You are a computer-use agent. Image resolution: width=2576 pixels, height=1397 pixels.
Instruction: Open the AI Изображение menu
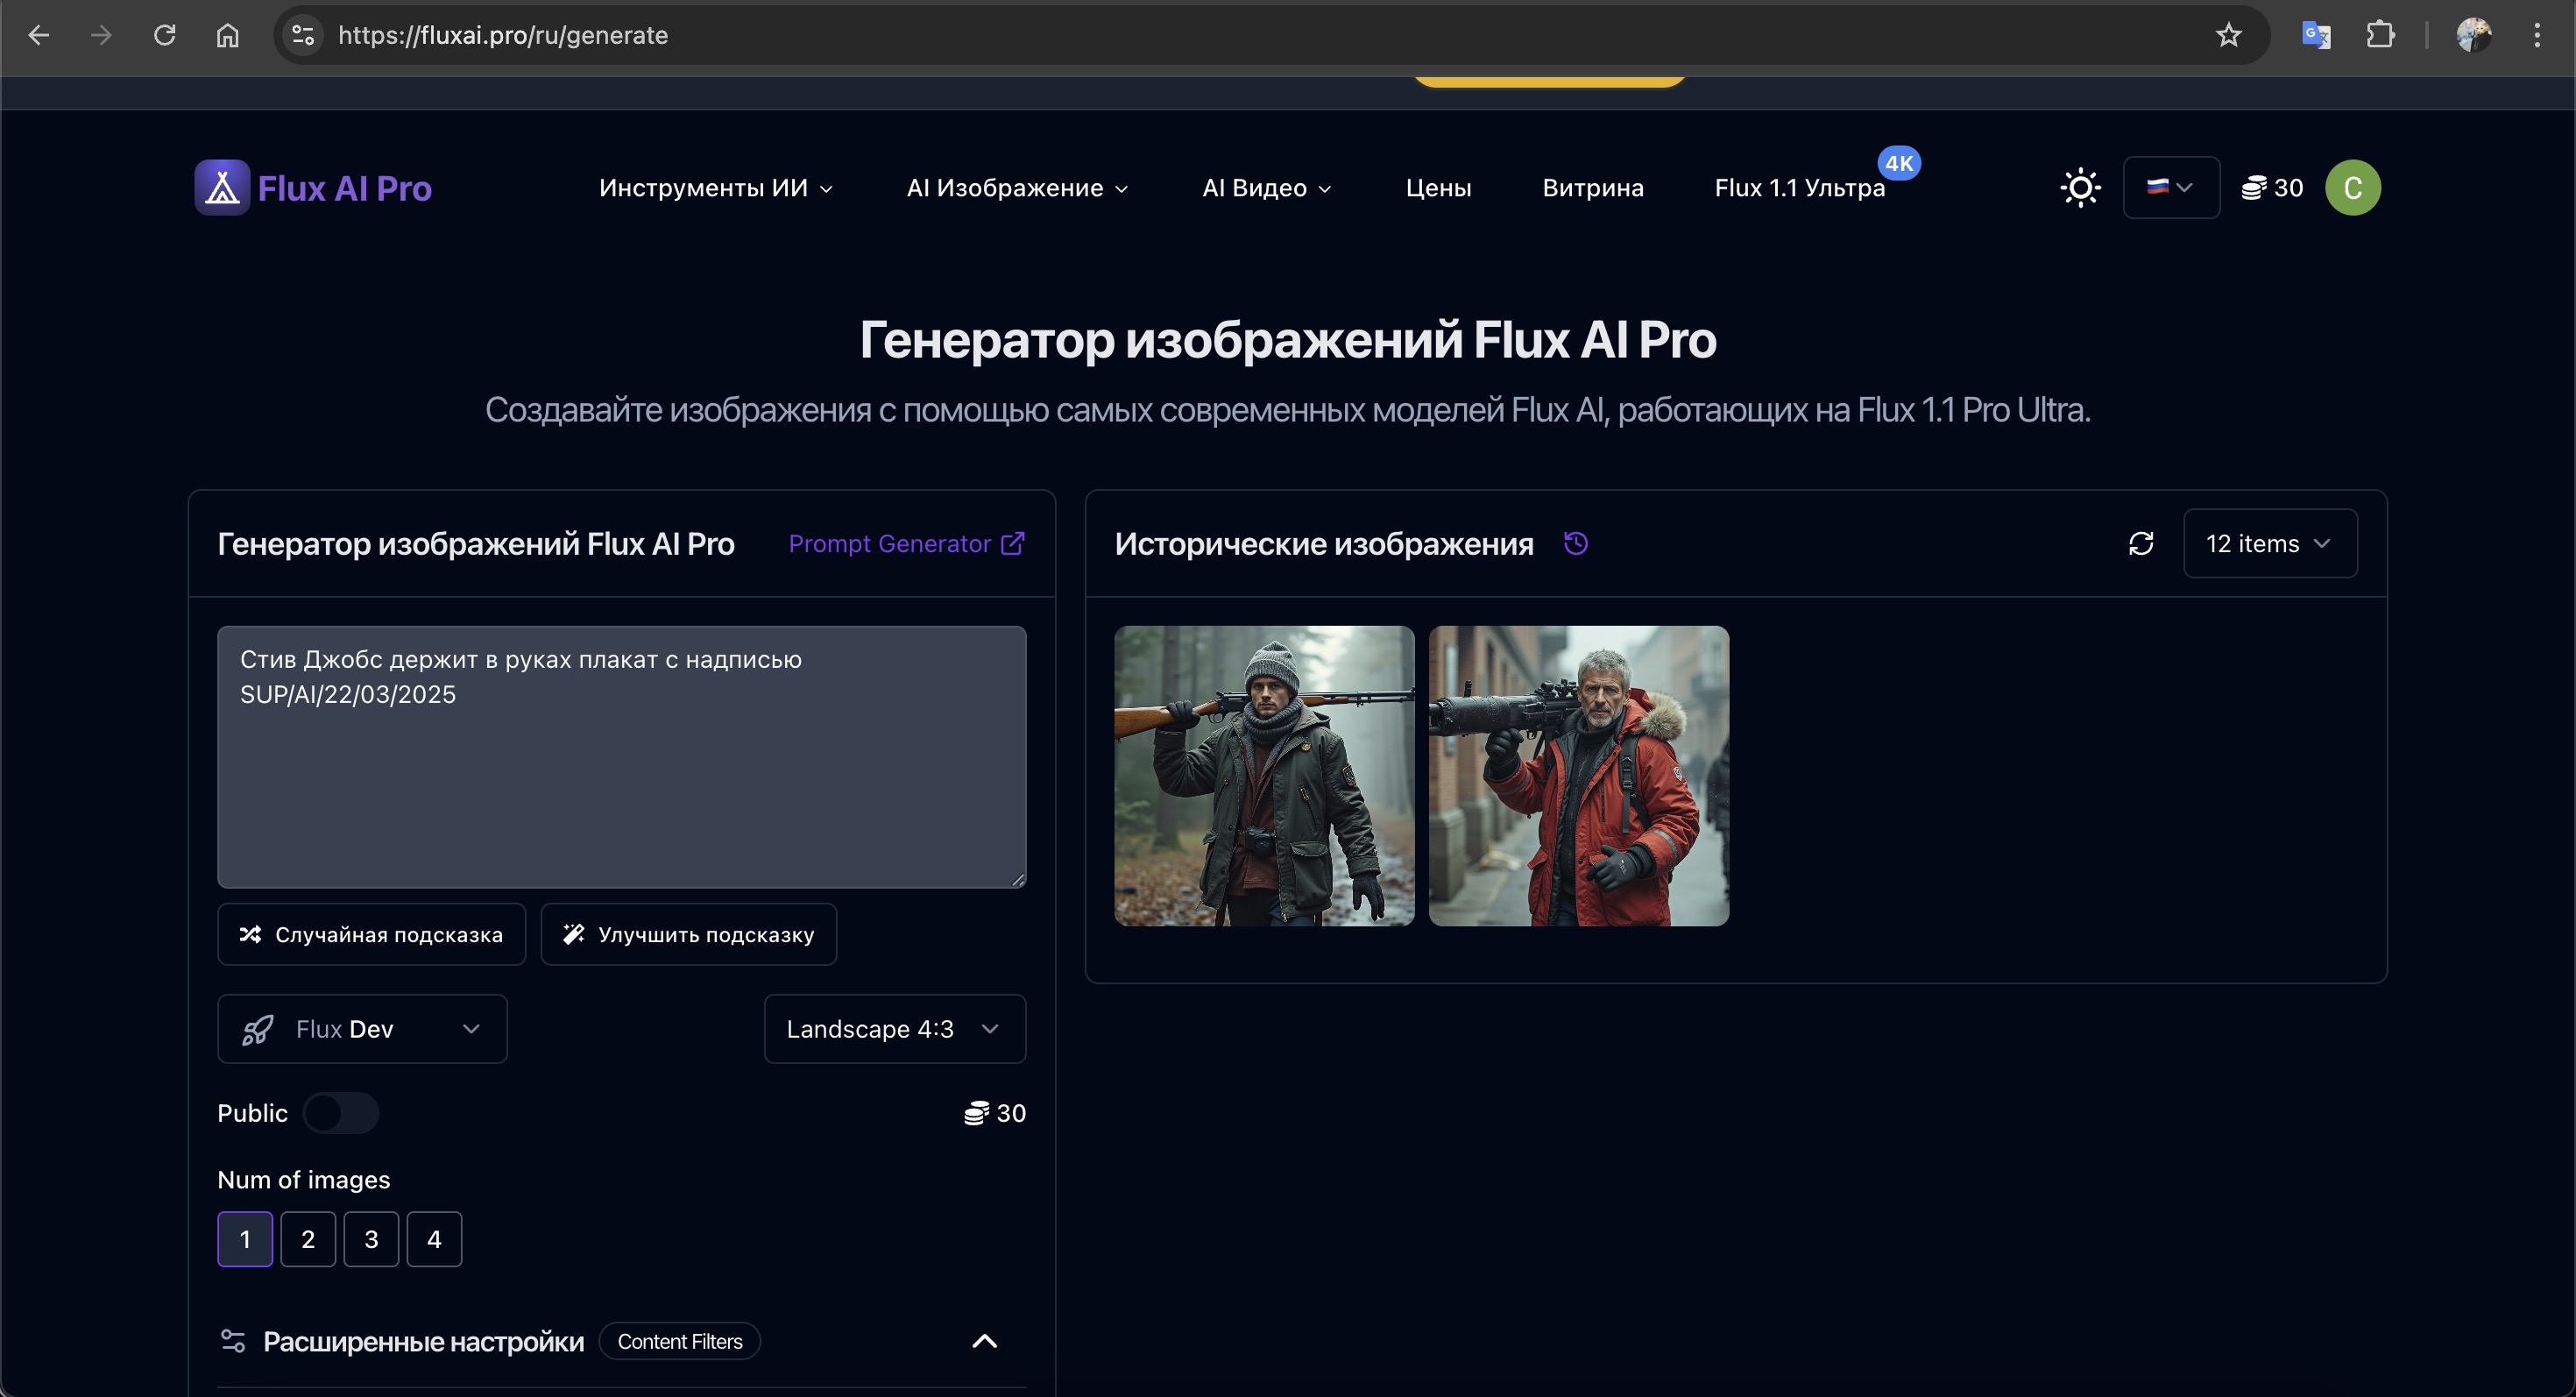click(1018, 188)
